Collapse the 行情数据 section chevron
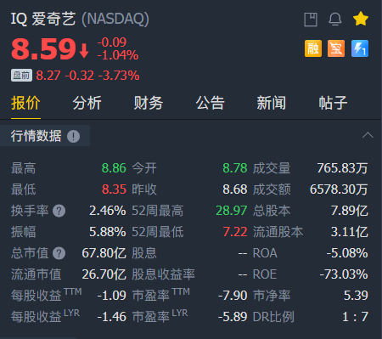 (368, 135)
